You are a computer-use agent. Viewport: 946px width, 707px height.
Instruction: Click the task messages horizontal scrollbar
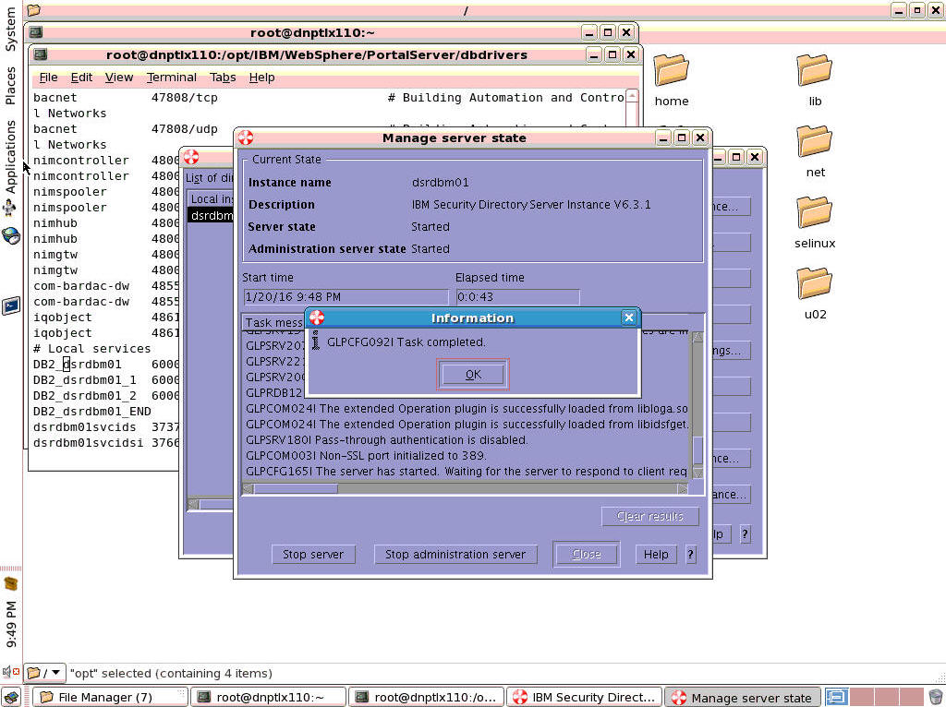[x=462, y=488]
